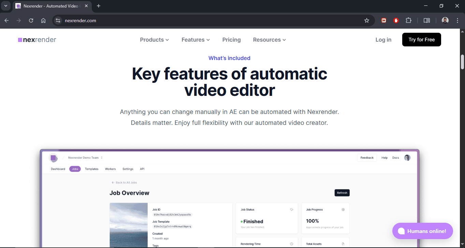Open the browser home page
The image size is (465, 248).
[43, 20]
